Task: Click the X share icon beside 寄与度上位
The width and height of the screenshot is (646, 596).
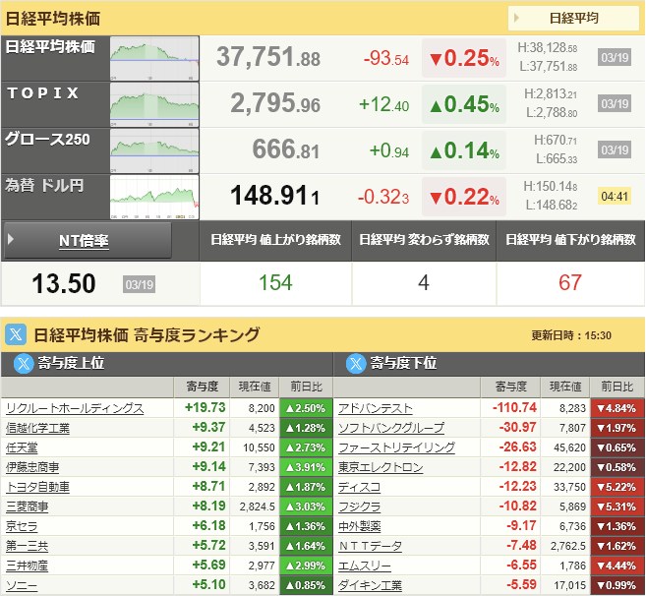Action: [x=24, y=364]
